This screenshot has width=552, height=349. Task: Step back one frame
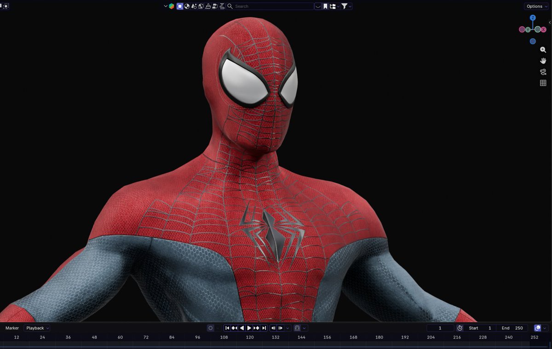click(273, 328)
